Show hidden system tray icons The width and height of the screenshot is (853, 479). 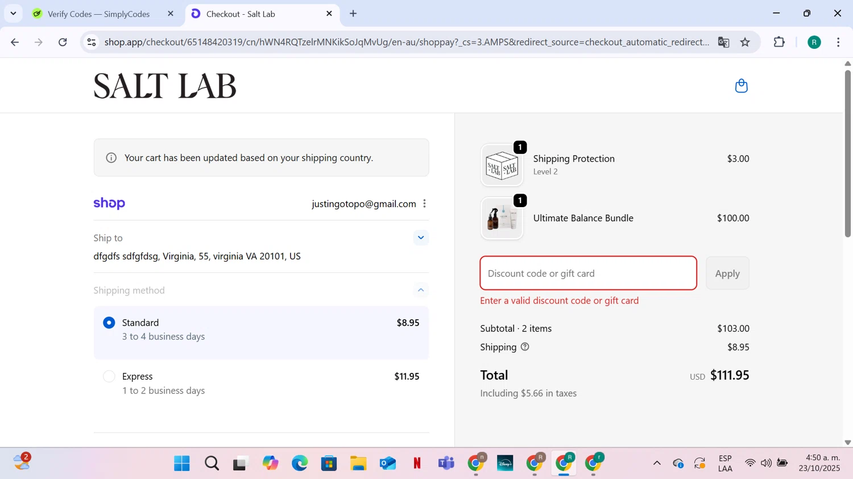(x=657, y=463)
